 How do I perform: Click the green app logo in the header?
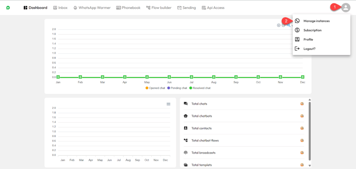[x=8, y=8]
